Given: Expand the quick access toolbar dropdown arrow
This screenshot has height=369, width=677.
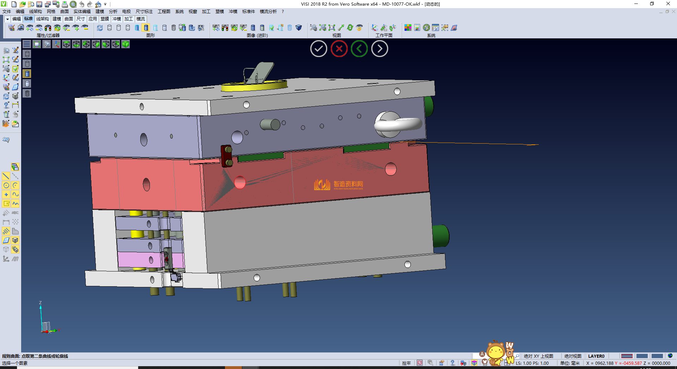Looking at the screenshot, I should tap(105, 4).
